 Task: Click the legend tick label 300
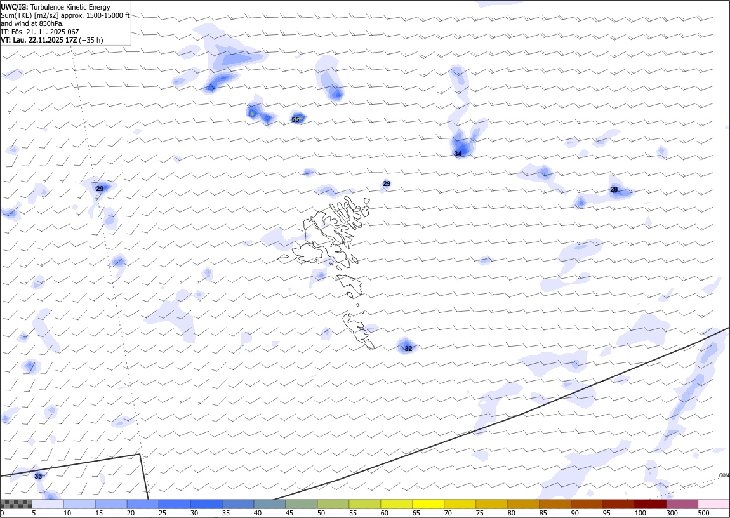(x=672, y=513)
